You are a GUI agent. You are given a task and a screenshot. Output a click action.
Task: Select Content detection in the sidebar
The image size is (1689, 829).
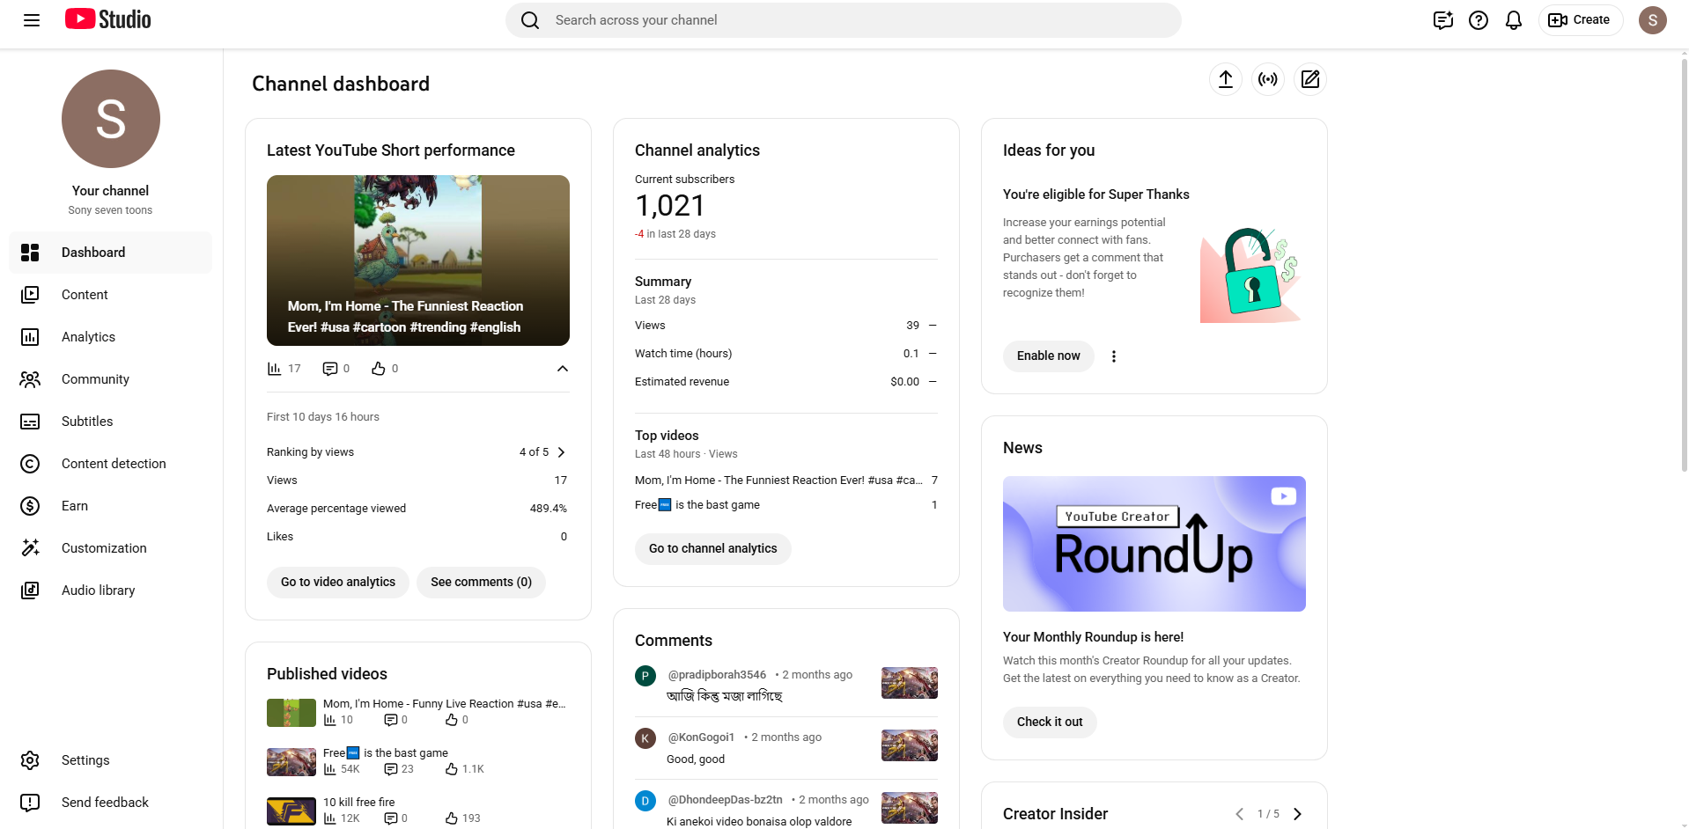113,464
